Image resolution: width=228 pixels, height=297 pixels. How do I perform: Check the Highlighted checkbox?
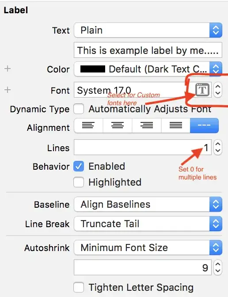tap(79, 182)
